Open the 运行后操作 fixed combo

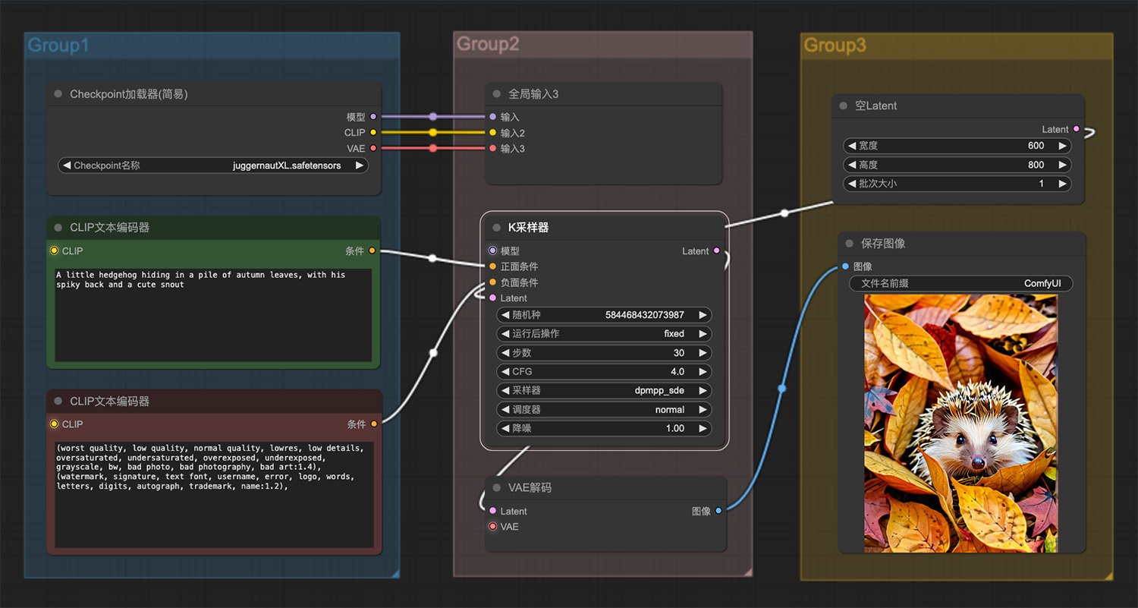(605, 334)
